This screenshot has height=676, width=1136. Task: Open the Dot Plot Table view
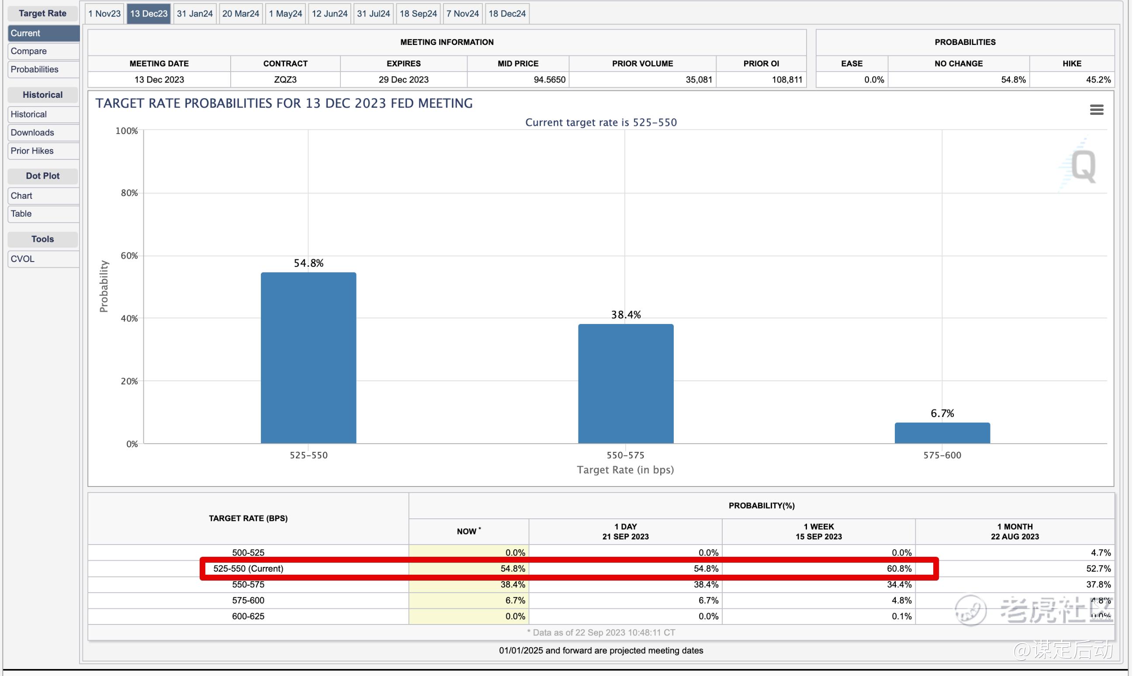point(43,214)
